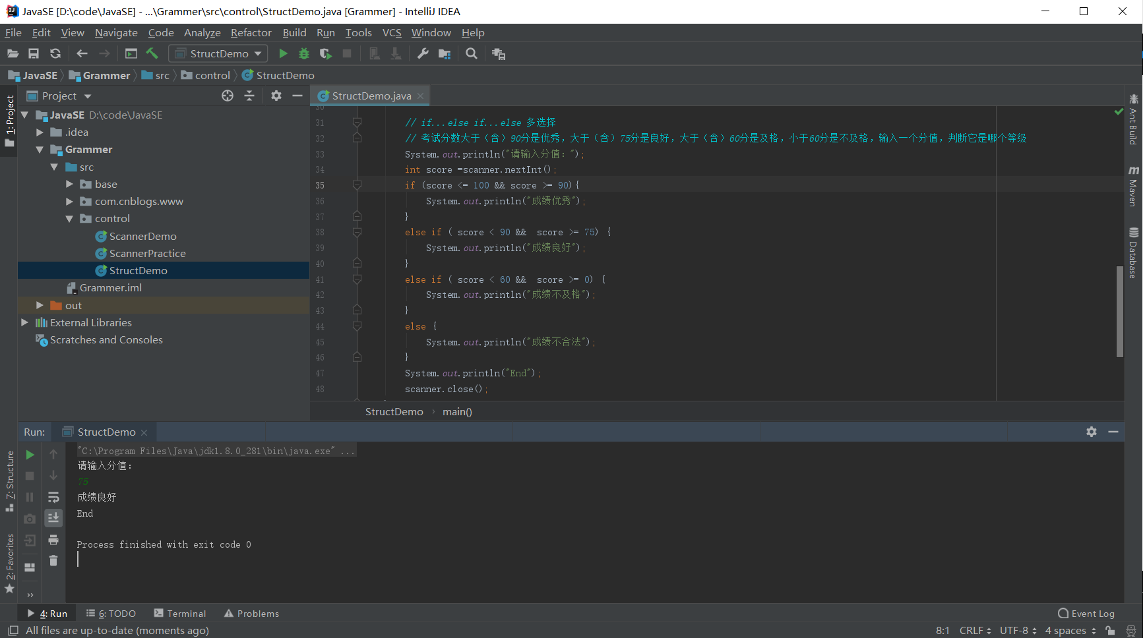Click the control breadcrumb in navigation bar

(212, 76)
